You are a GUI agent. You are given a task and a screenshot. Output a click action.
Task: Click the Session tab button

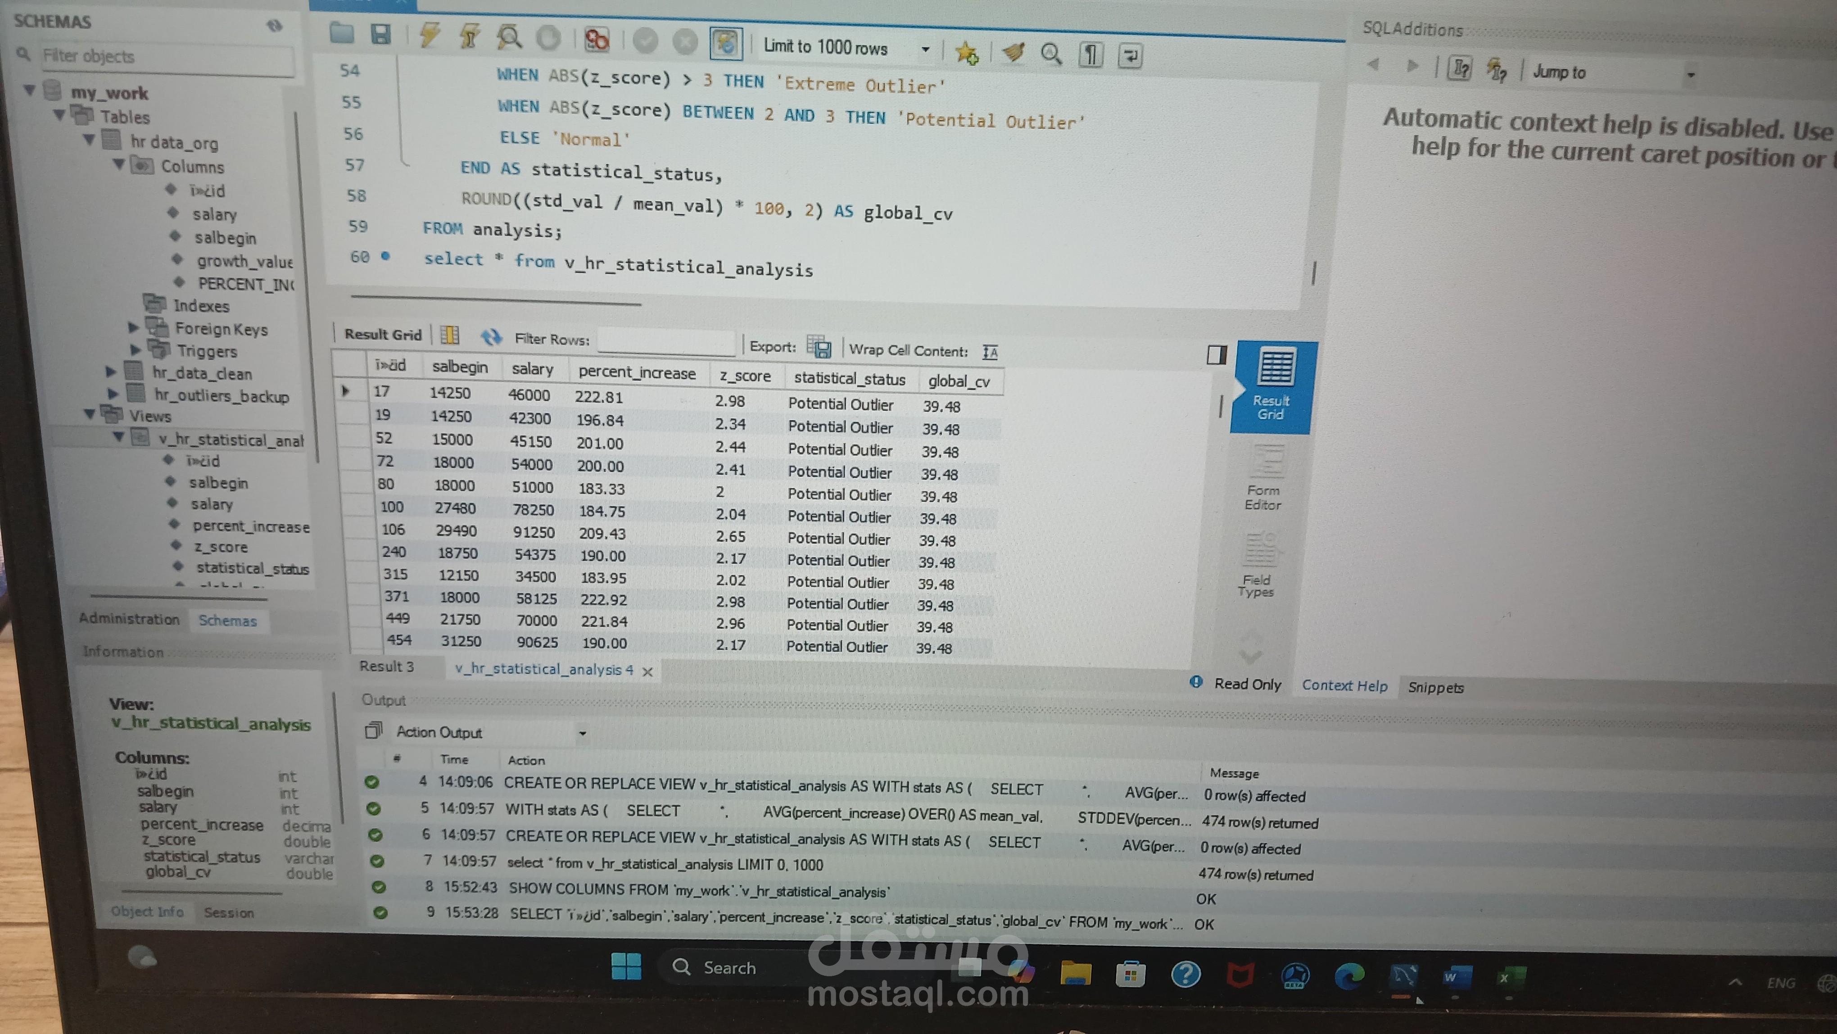click(x=228, y=912)
